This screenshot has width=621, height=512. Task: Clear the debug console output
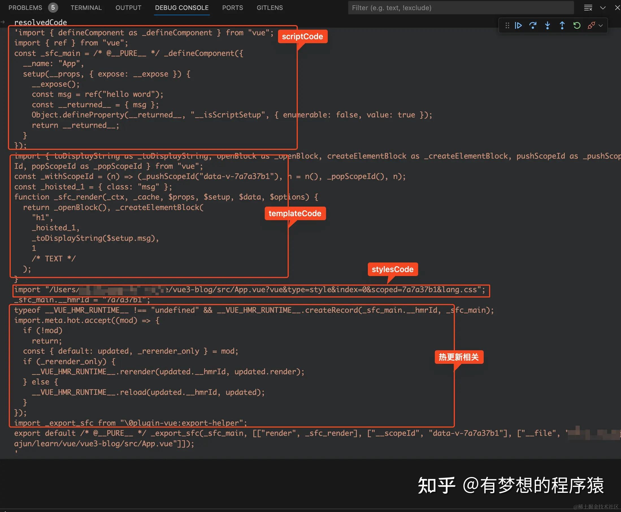coord(588,8)
